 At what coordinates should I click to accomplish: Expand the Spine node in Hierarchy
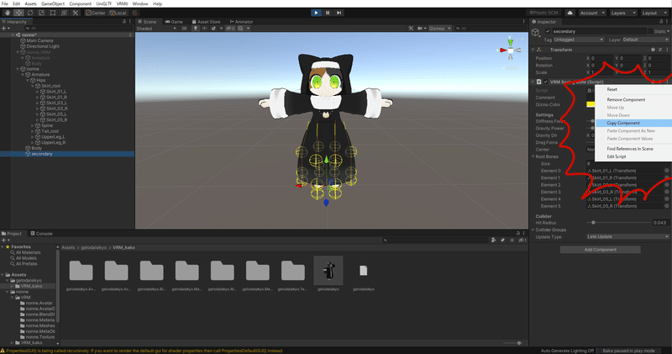coord(33,125)
